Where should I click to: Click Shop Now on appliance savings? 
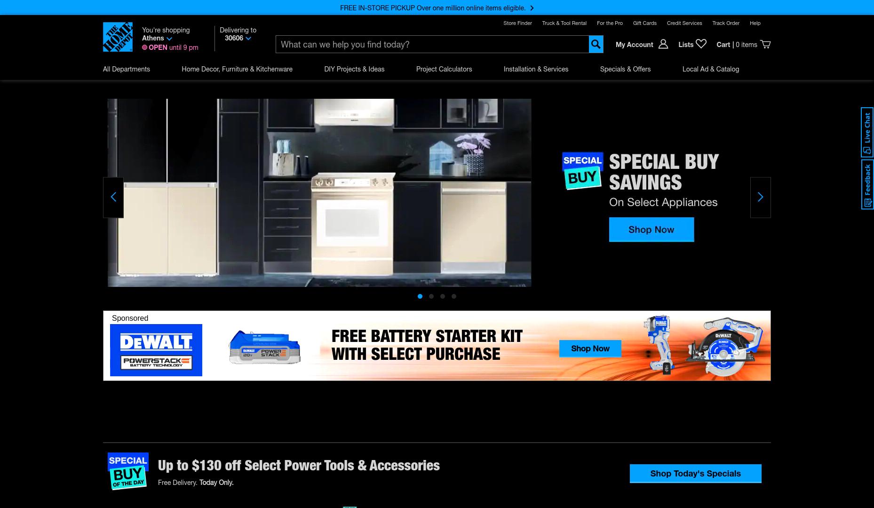click(652, 230)
